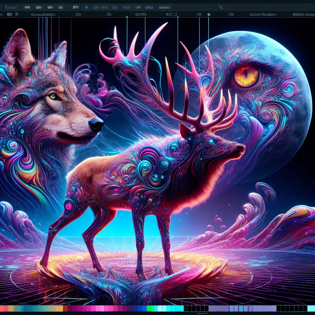Click the small circle icon in the second toolbar row
This screenshot has width=315, height=315.
(x=209, y=14)
